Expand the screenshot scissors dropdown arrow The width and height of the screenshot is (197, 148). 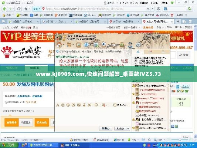point(92,105)
